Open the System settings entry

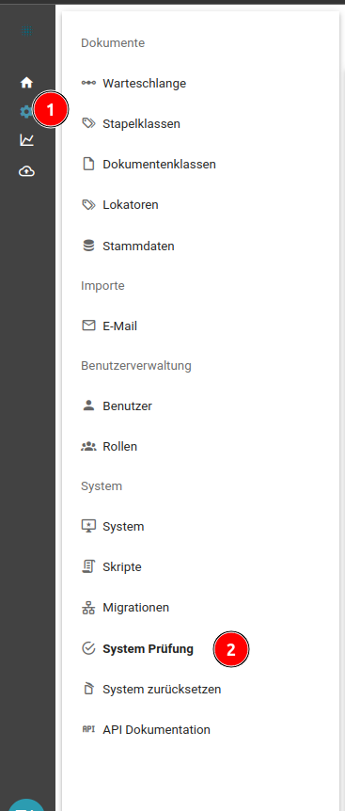[123, 527]
